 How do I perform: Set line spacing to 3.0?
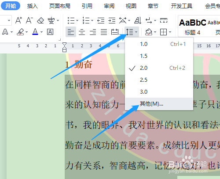click(159, 92)
